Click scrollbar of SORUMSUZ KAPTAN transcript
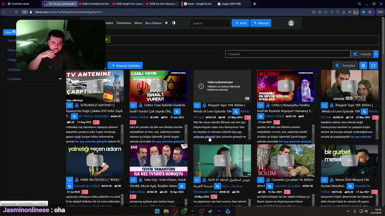385x216 pixels. (122, 134)
